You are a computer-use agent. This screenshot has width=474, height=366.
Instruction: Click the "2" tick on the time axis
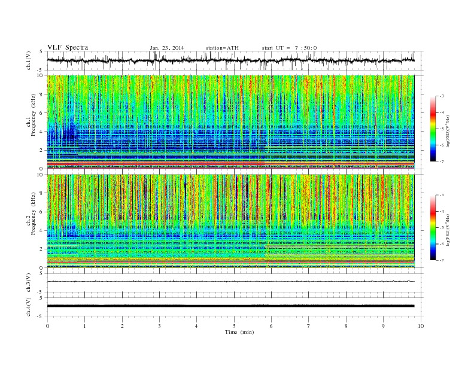[122, 326]
